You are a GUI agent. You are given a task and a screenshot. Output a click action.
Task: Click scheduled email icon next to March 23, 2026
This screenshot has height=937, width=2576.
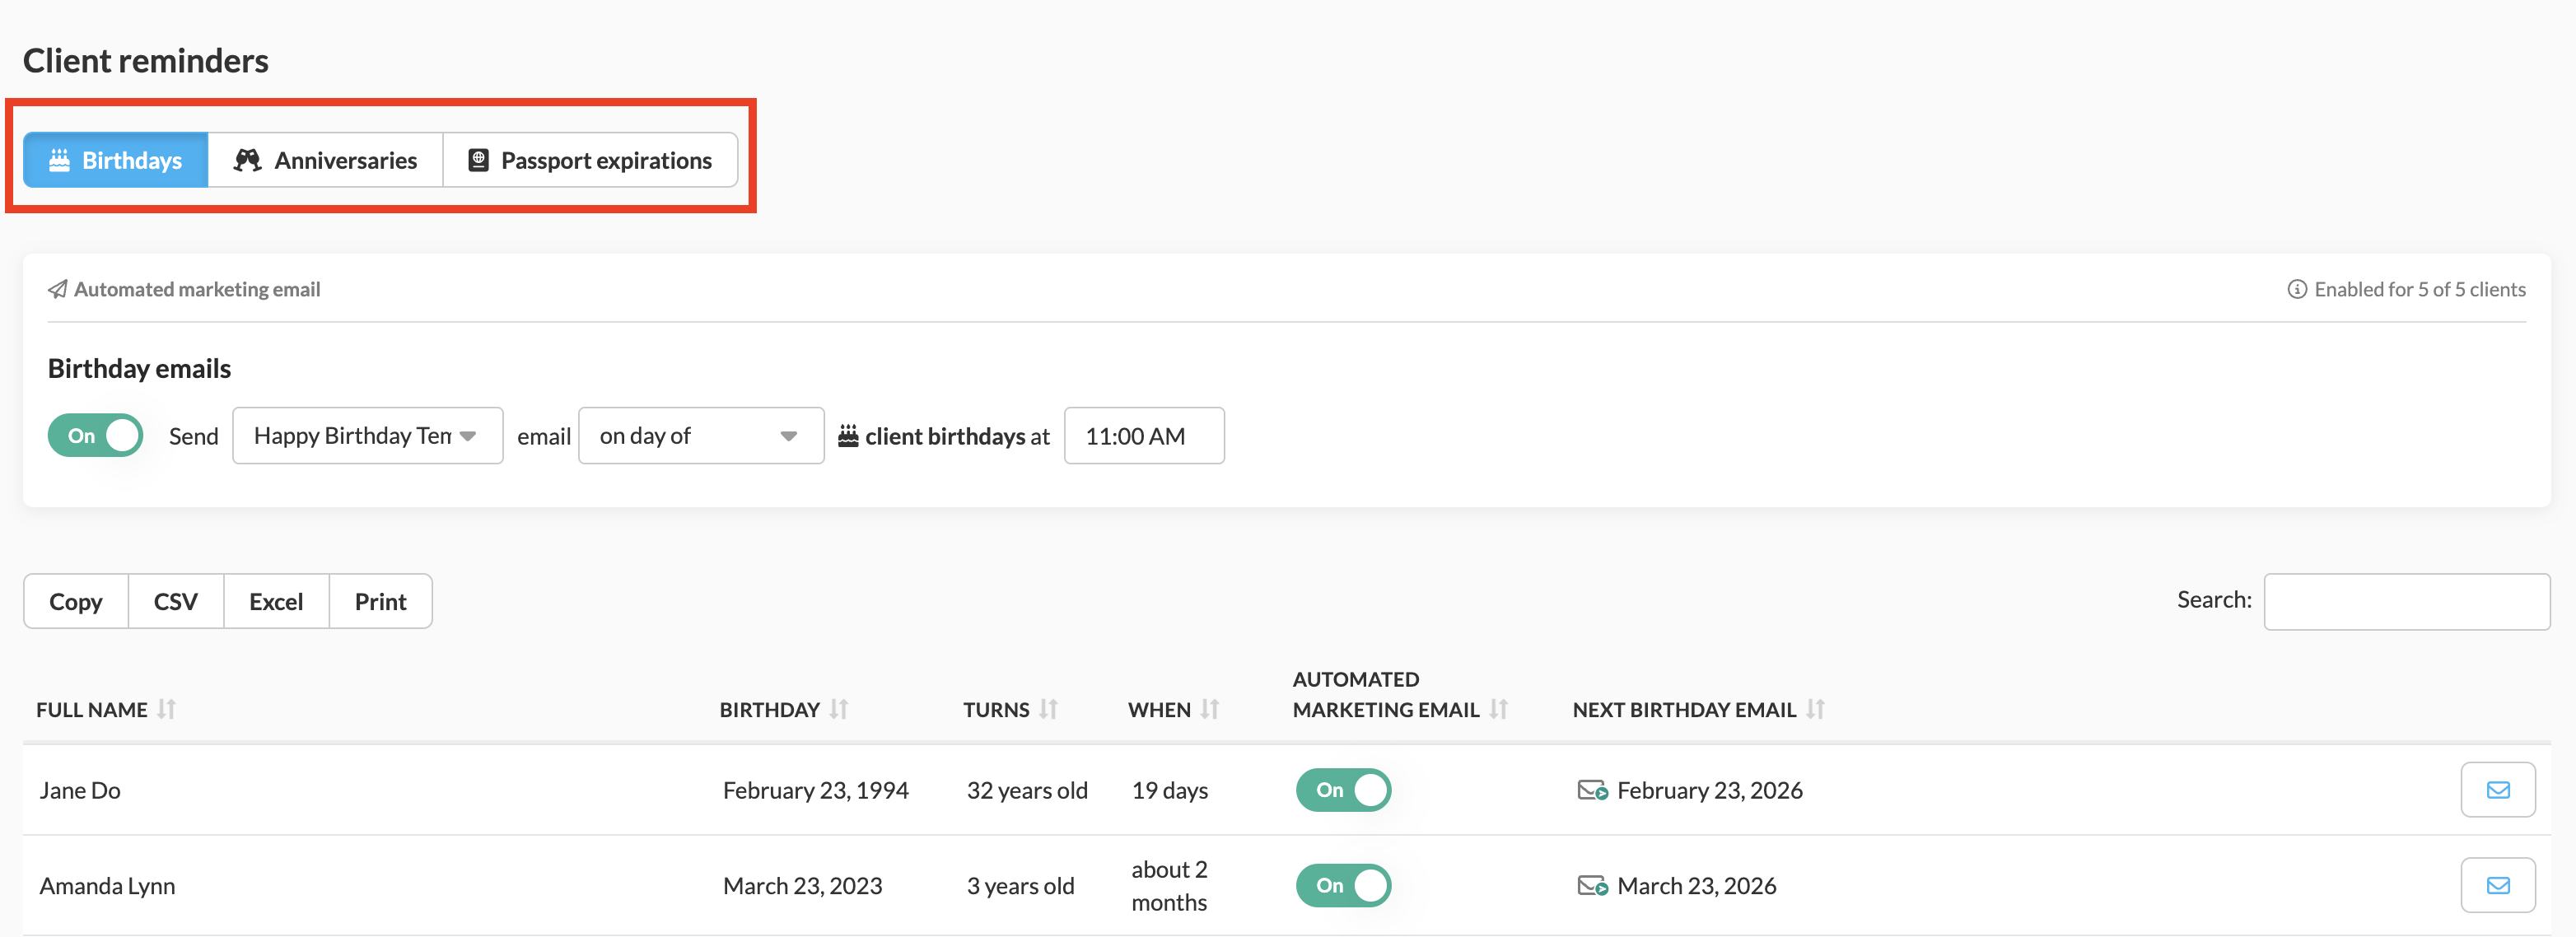[x=1591, y=885]
